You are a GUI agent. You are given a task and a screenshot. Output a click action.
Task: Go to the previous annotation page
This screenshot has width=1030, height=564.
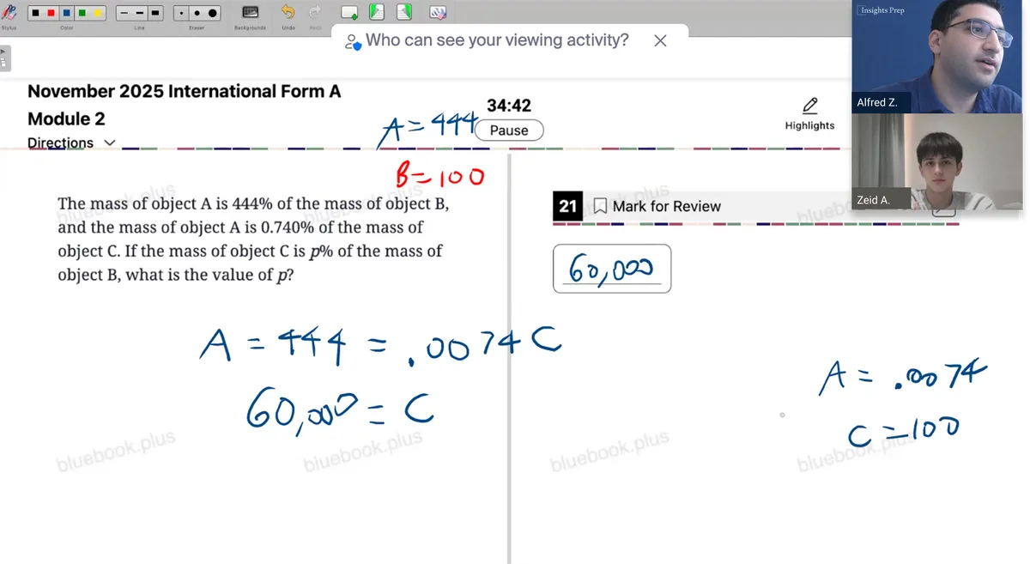pyautogui.click(x=376, y=12)
